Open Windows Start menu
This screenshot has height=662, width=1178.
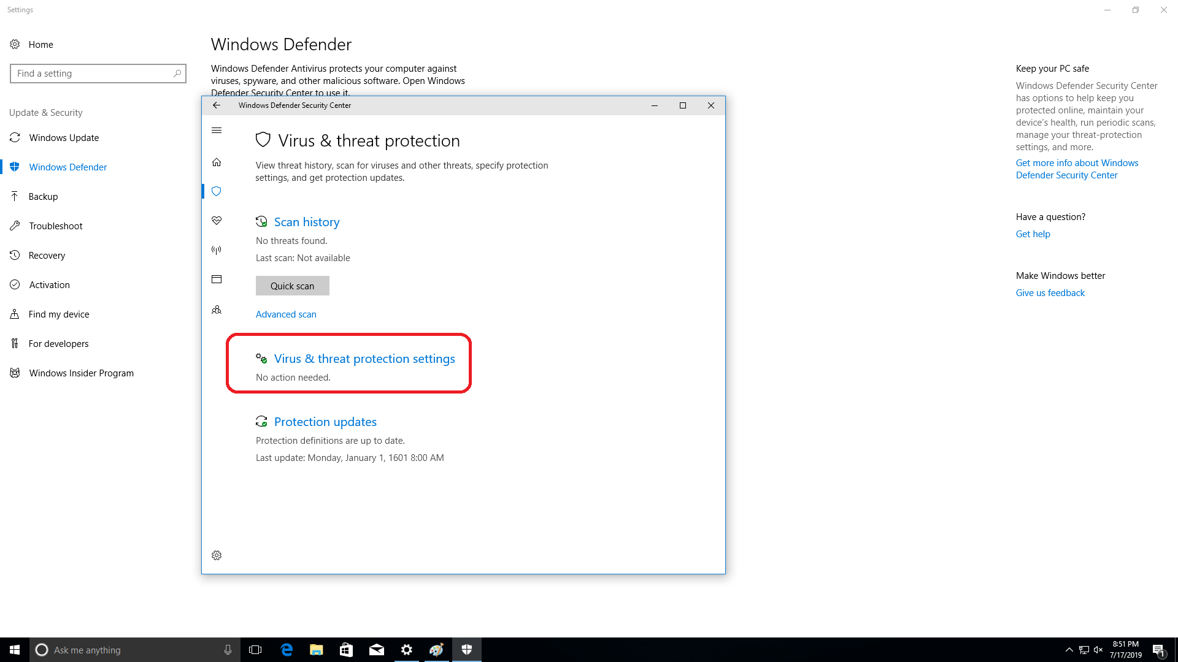pos(15,650)
